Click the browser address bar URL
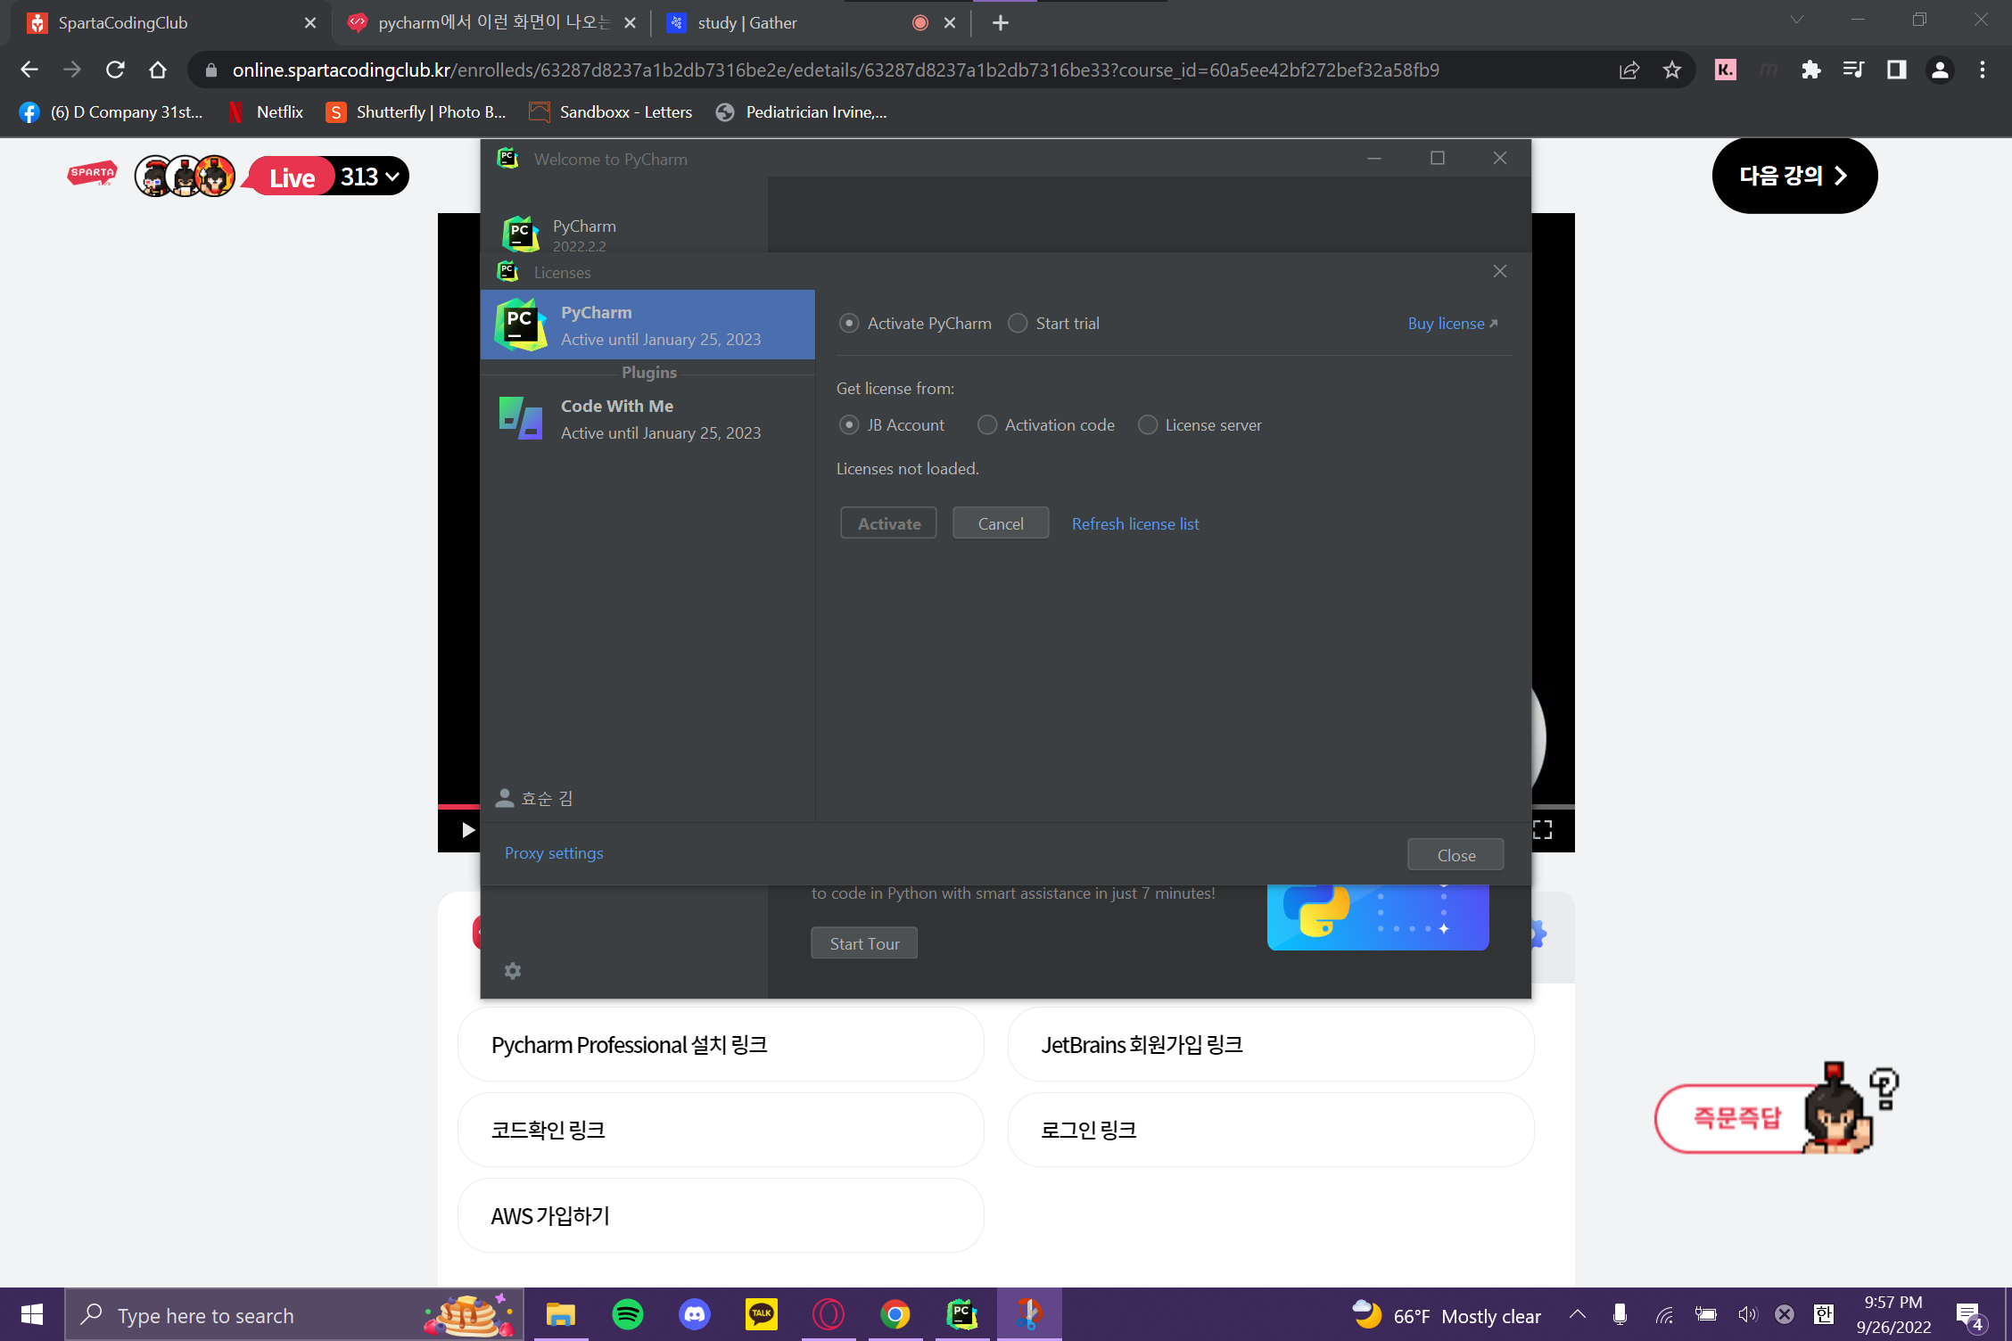The height and width of the screenshot is (1341, 2012). point(836,70)
